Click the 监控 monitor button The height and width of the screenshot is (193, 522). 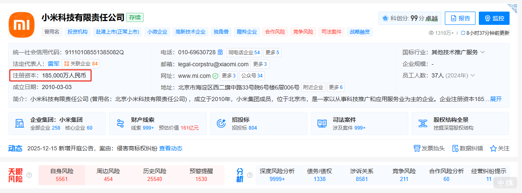[x=494, y=18]
